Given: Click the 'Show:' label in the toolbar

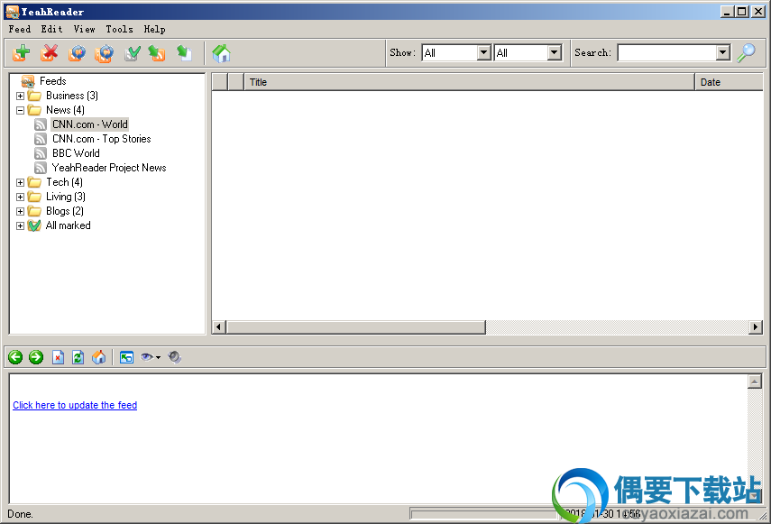Looking at the screenshot, I should (402, 52).
